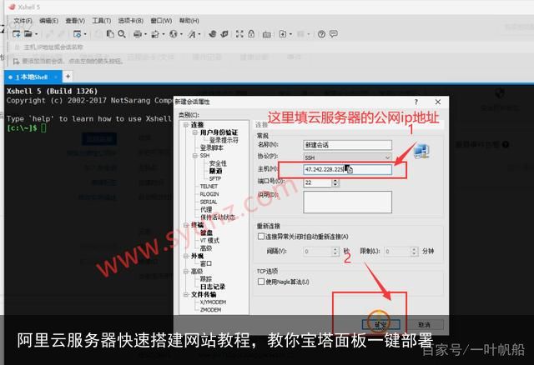Click the Find magnifier icon
Image resolution: width=534 pixels, height=365 pixels.
click(122, 34)
